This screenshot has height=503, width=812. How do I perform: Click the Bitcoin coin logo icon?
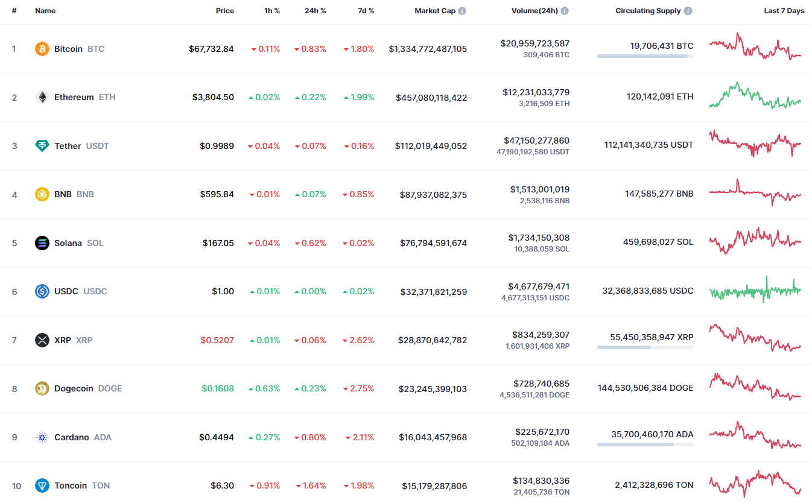(42, 49)
